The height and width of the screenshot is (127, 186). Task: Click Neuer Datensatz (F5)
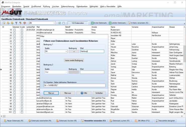pos(14,121)
